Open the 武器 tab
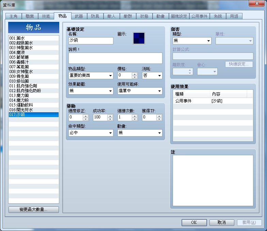Viewport: 267px width, 231px height. click(79, 16)
